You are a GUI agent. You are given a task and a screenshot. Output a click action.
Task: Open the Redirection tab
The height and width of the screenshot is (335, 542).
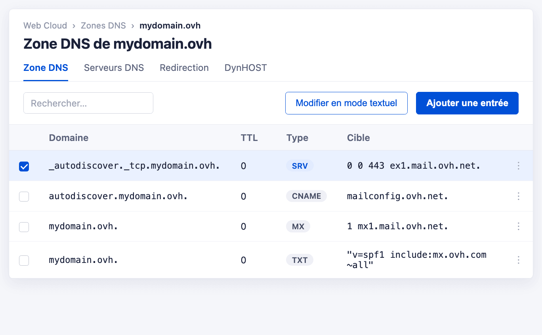point(184,68)
